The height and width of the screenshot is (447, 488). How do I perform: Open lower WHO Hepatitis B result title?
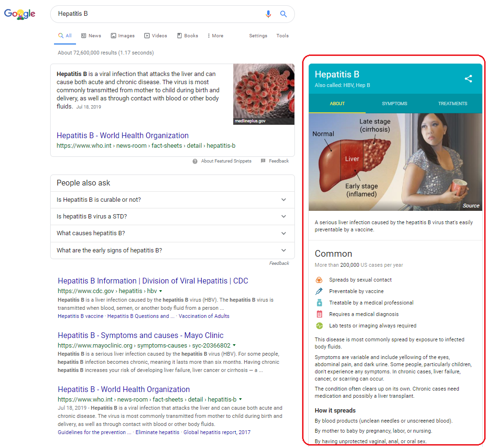click(x=124, y=390)
